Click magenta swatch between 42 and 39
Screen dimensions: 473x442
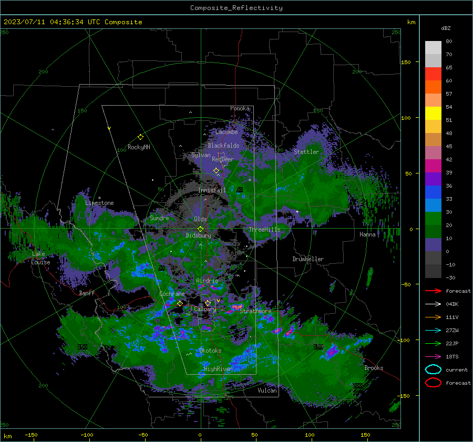[433, 166]
